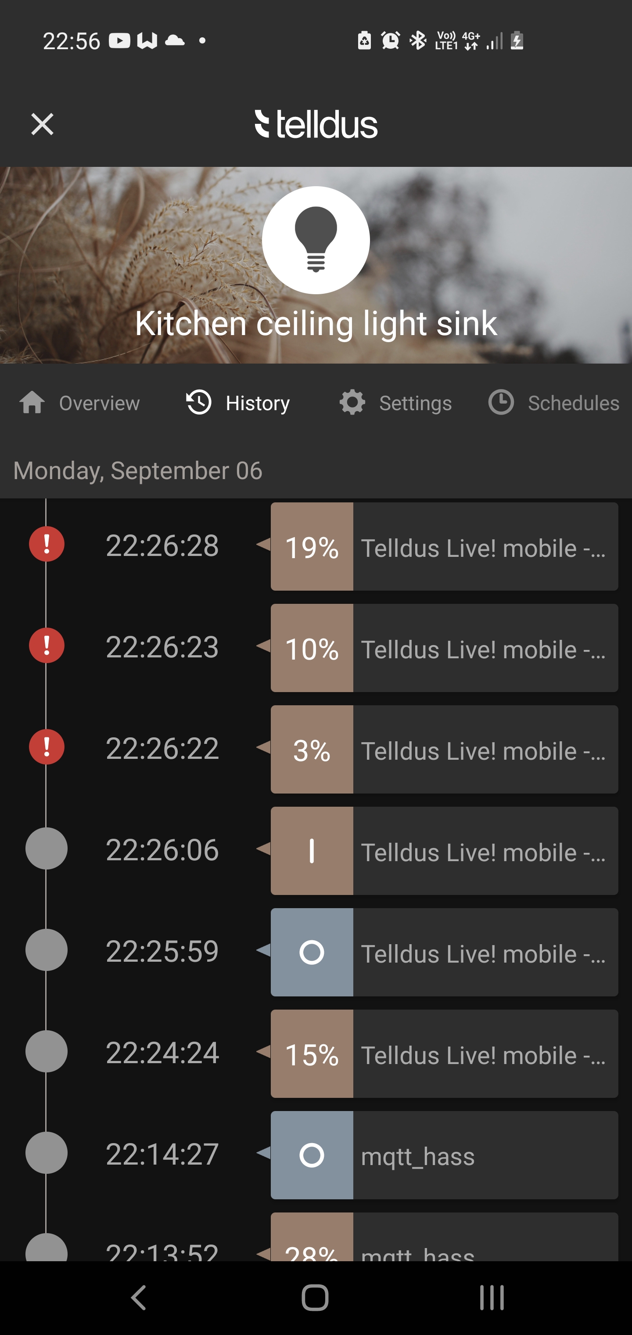Open the Settings tab
The height and width of the screenshot is (1335, 632).
pyautogui.click(x=395, y=403)
